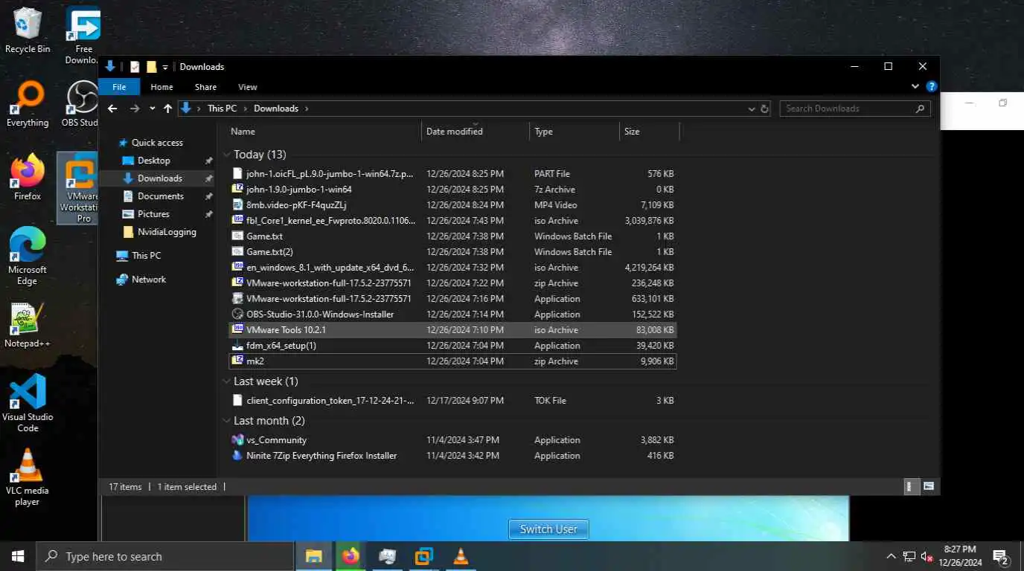Open the Recent locations dropdown arrow

[x=152, y=109]
